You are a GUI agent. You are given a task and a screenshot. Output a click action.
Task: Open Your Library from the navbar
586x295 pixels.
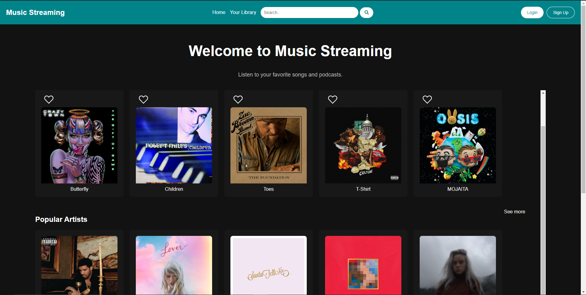click(x=243, y=12)
